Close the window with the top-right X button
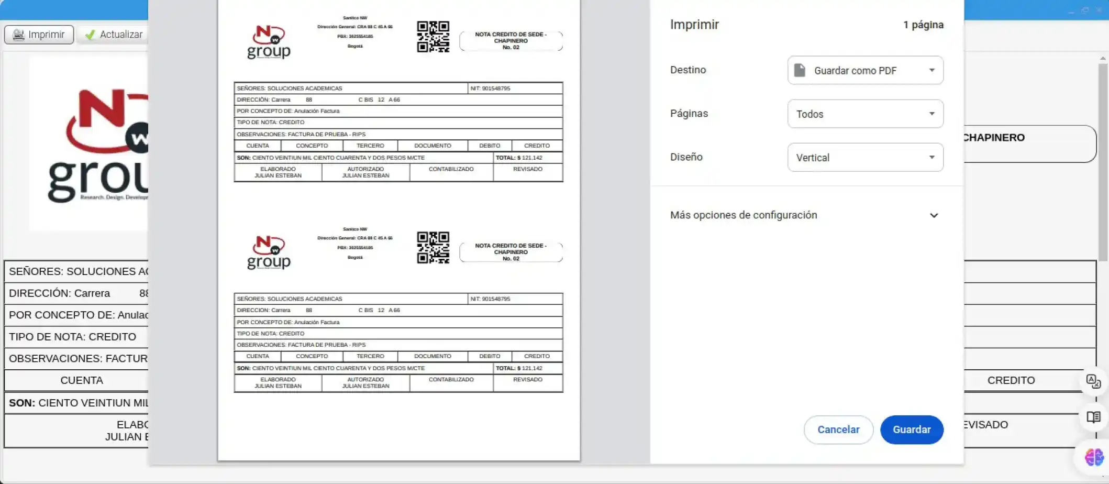The image size is (1109, 484). [x=1099, y=10]
